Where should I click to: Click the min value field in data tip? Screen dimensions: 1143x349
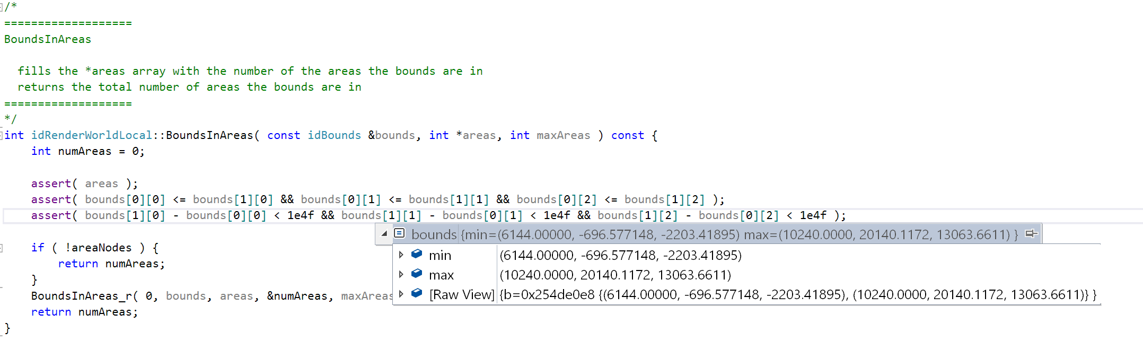tap(620, 256)
